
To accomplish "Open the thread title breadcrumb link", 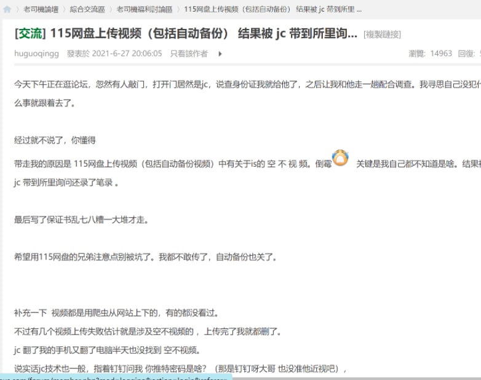I will click(x=272, y=9).
